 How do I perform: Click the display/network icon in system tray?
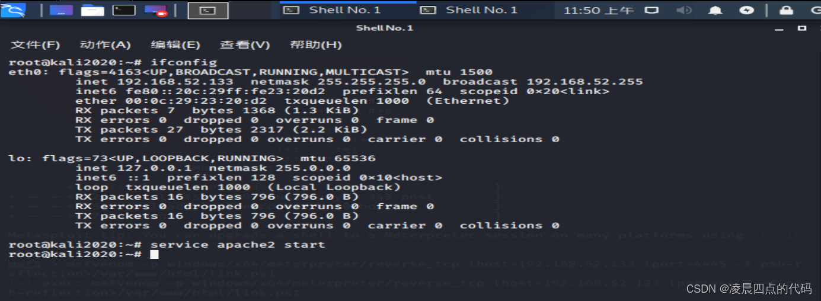tap(651, 10)
